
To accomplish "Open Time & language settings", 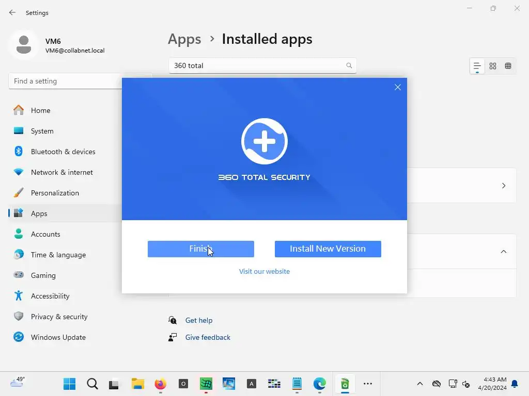I will 65,255.
